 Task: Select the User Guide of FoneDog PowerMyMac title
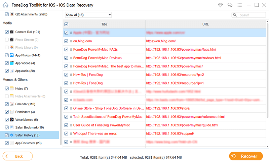click(x=102, y=125)
